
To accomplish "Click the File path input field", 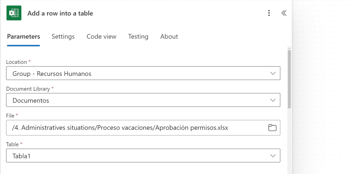I will [137, 128].
